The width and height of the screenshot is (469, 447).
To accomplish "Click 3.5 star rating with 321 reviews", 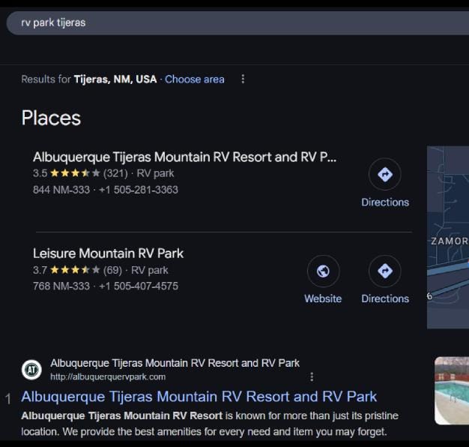I will tap(80, 173).
